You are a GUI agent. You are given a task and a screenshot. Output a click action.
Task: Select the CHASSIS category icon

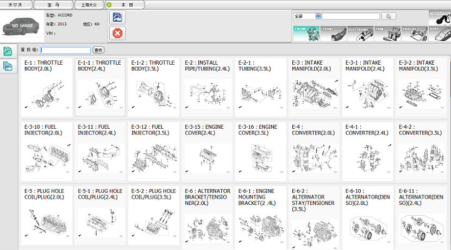(415, 33)
